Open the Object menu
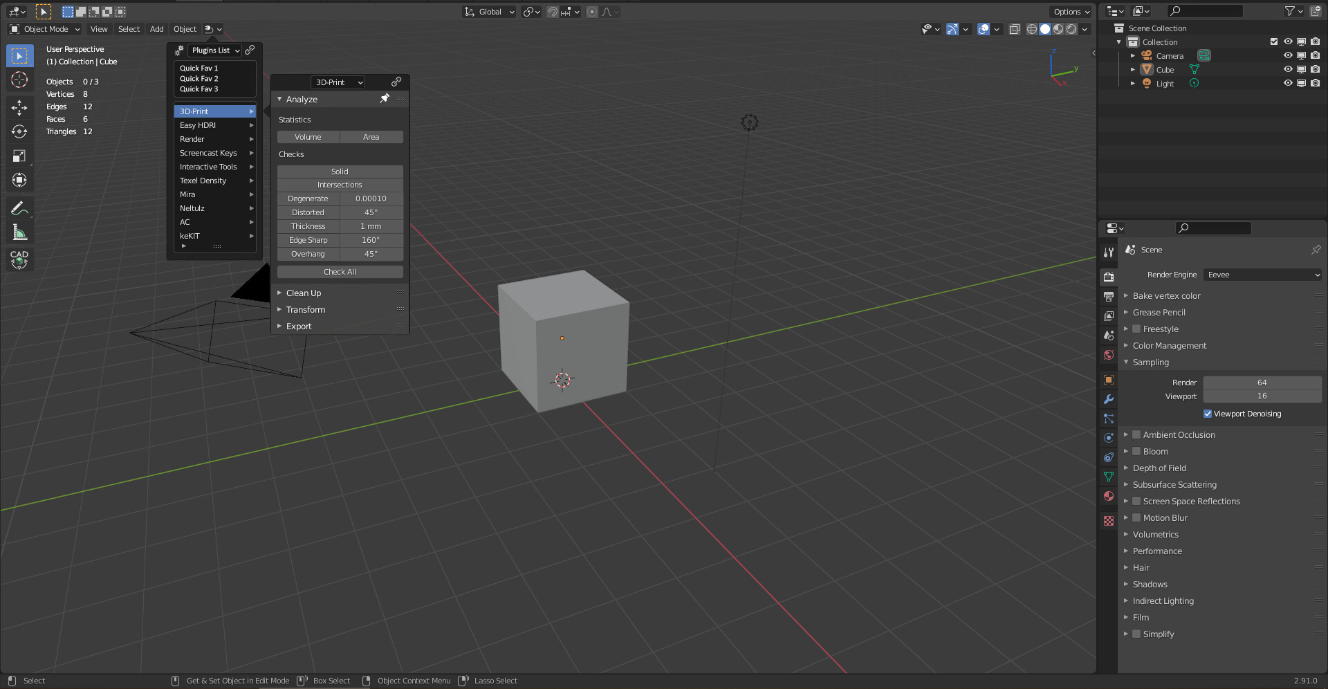1328x689 pixels. click(x=184, y=29)
